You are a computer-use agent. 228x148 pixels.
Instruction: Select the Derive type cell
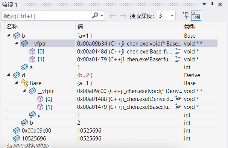[192, 75]
